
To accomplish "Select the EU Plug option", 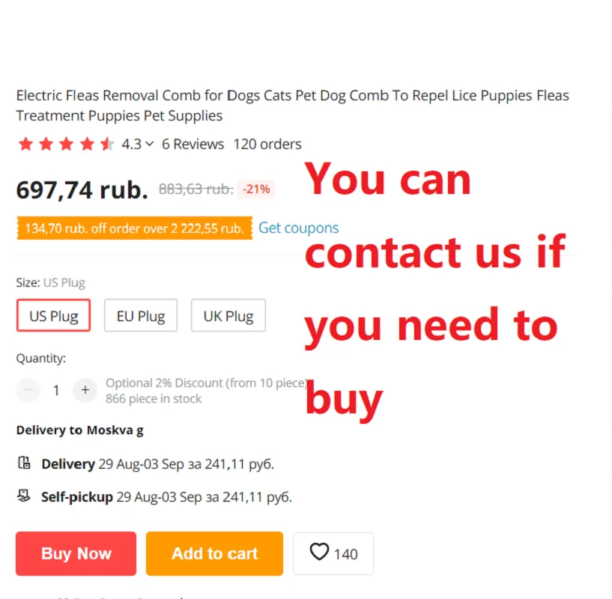I will pyautogui.click(x=141, y=315).
